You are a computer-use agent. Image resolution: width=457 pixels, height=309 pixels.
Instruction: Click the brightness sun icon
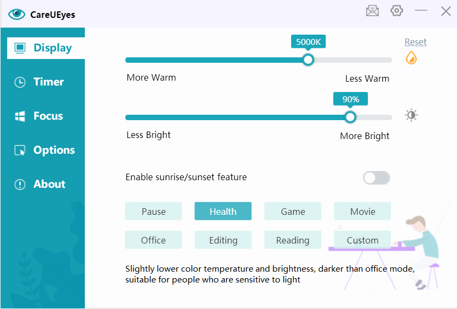coord(411,115)
